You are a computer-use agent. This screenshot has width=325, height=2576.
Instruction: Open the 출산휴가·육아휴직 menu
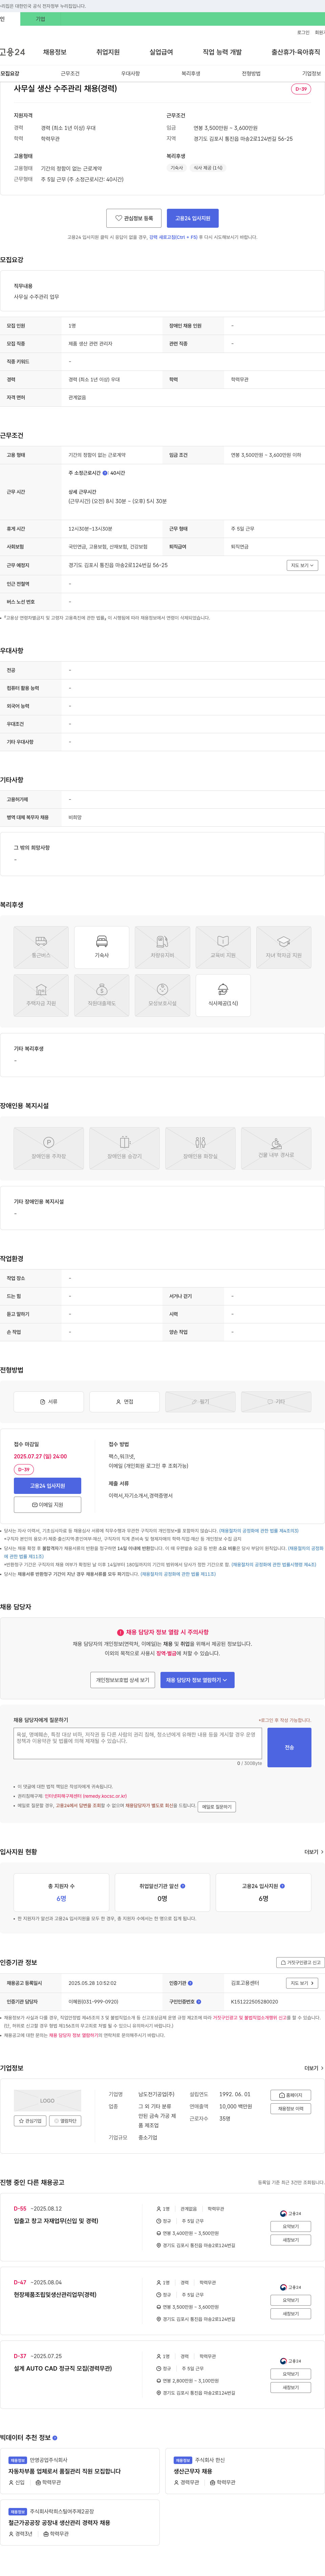click(296, 52)
